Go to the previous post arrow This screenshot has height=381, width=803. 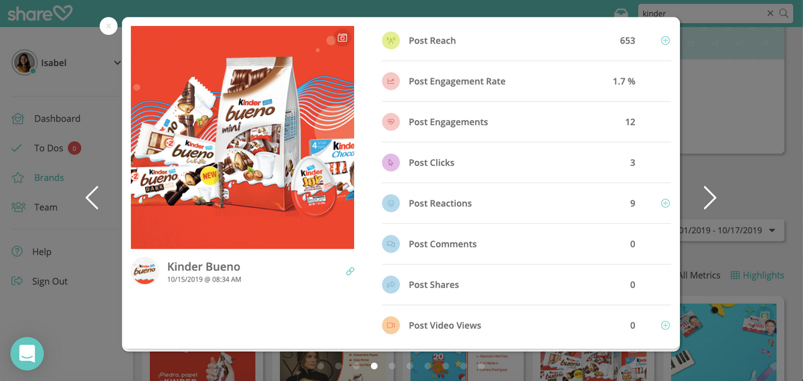click(x=92, y=197)
